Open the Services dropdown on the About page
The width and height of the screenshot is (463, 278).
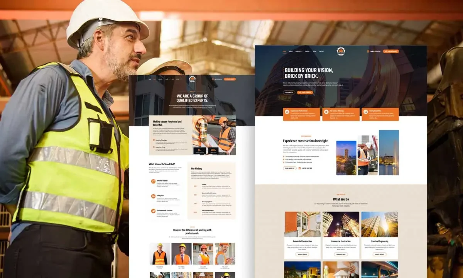coord(160,79)
